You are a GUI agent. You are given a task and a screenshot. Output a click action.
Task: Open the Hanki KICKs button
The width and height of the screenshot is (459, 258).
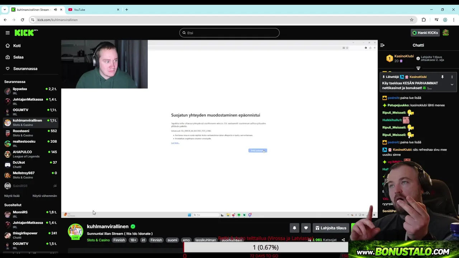[x=425, y=33]
